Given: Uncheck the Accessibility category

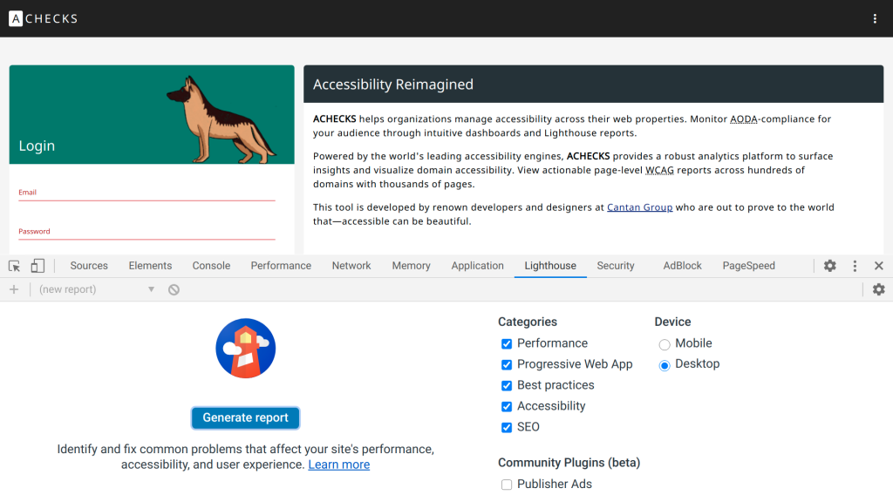Looking at the screenshot, I should (507, 406).
